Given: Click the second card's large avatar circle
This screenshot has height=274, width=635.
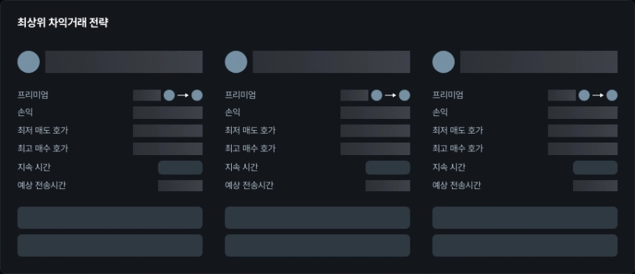Looking at the screenshot, I should point(236,62).
